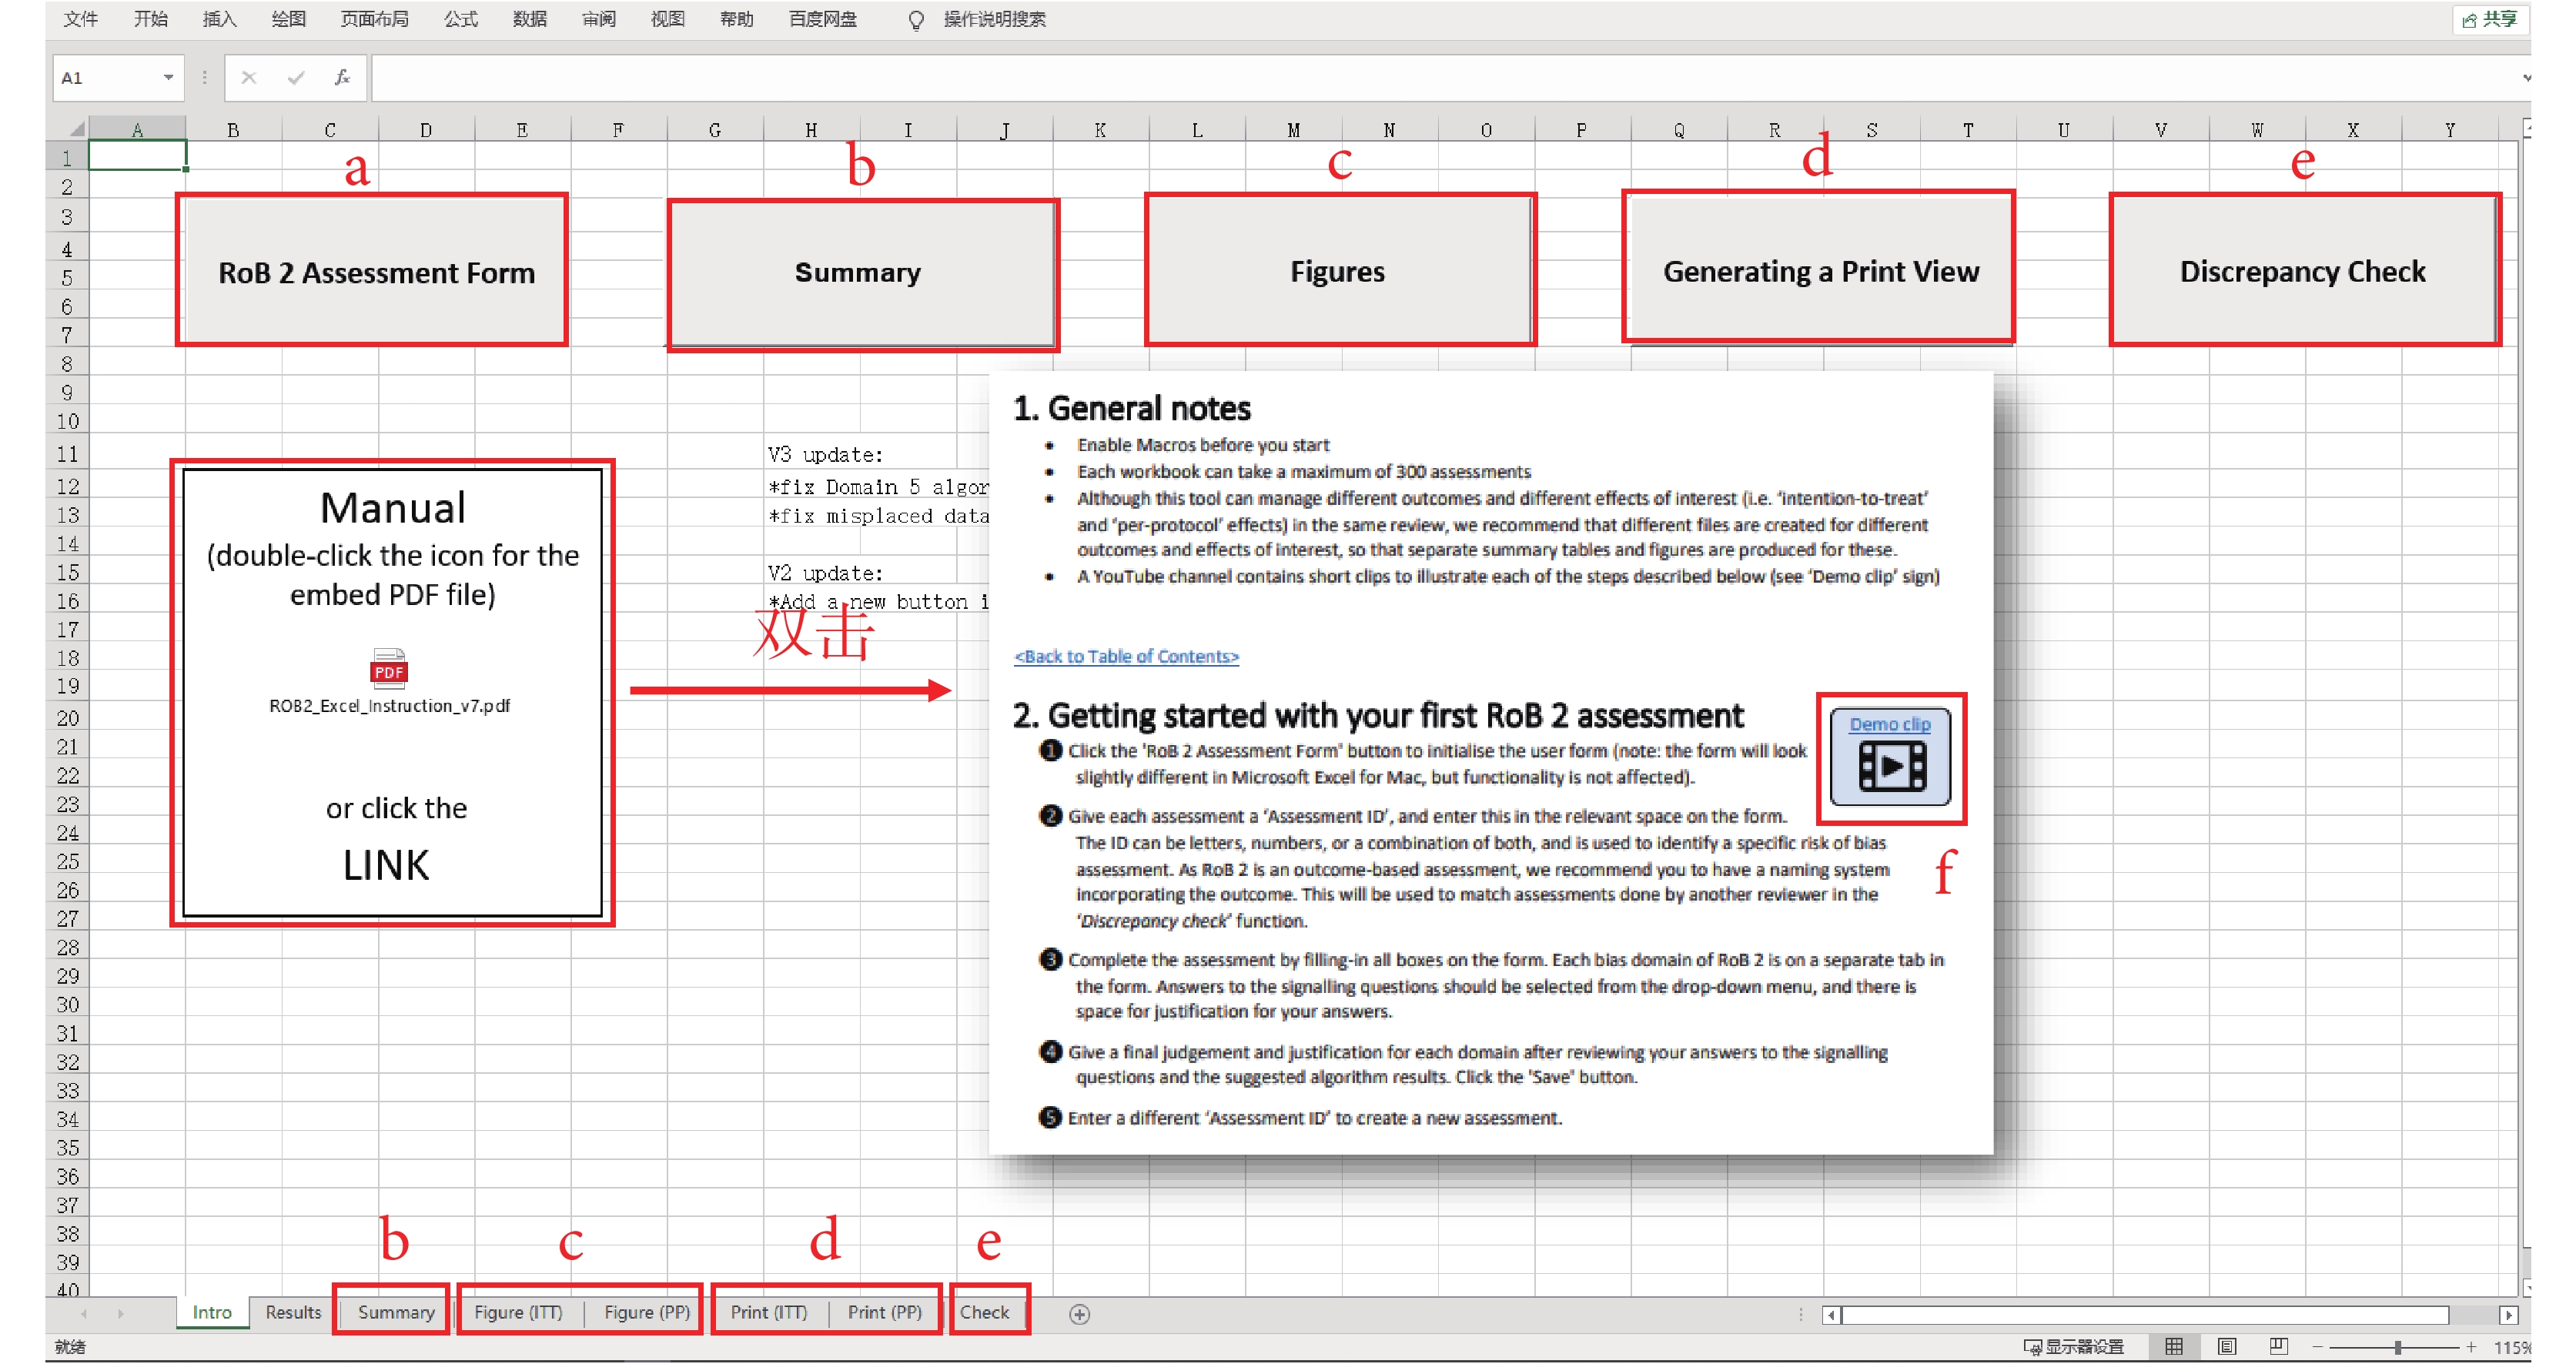The height and width of the screenshot is (1364, 2576).
Task: Click the Demo clip link text
Action: coord(1889,724)
